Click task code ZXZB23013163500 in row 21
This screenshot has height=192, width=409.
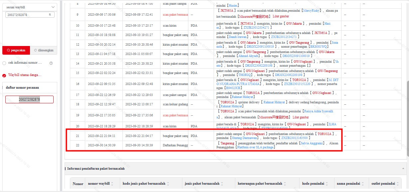(x=295, y=138)
